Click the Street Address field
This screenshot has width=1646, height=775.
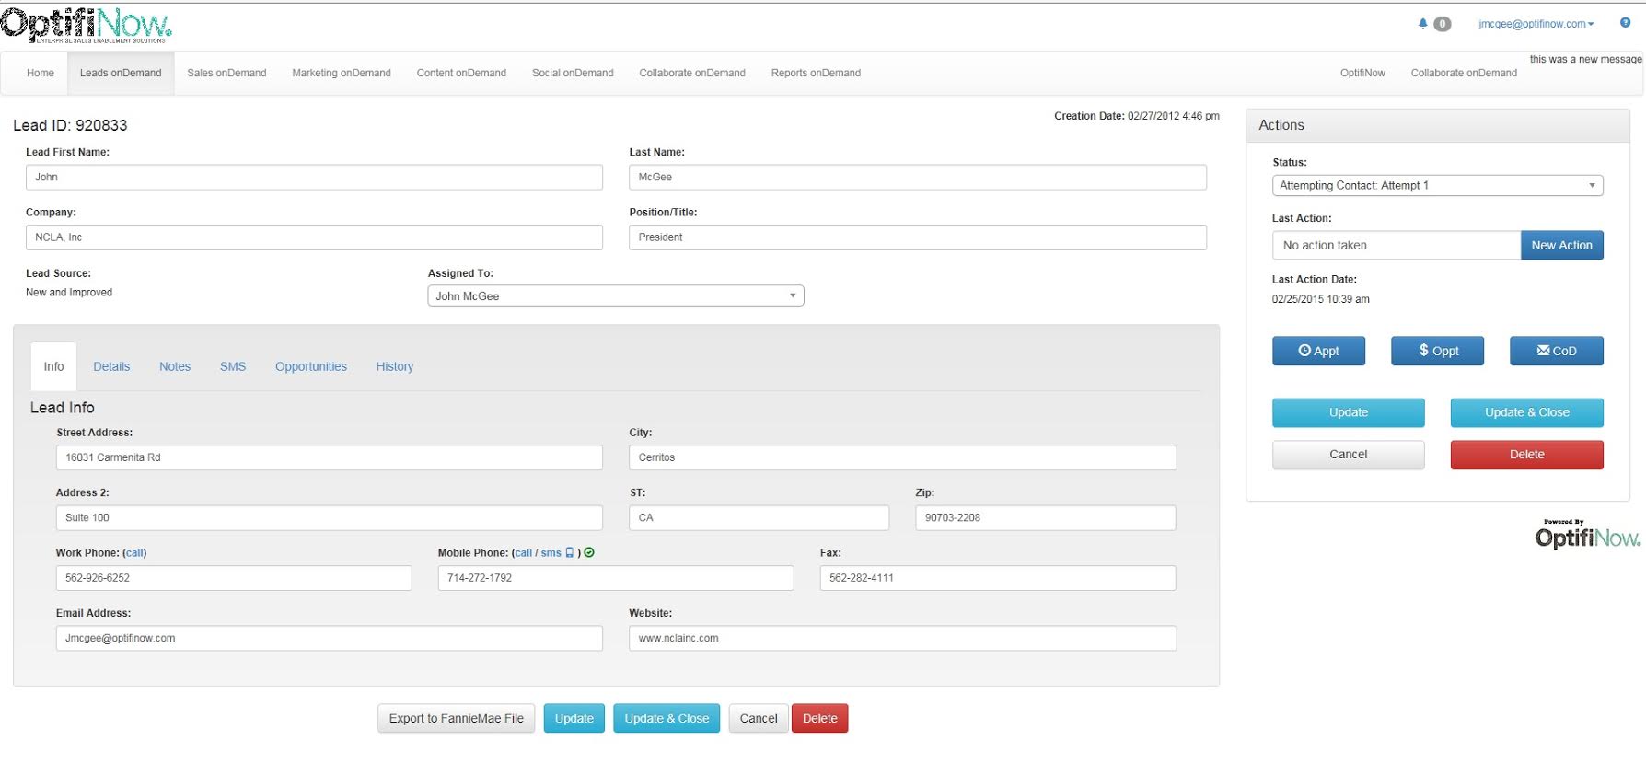click(x=330, y=457)
